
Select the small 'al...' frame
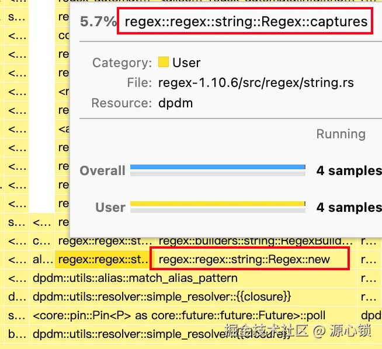point(42,259)
